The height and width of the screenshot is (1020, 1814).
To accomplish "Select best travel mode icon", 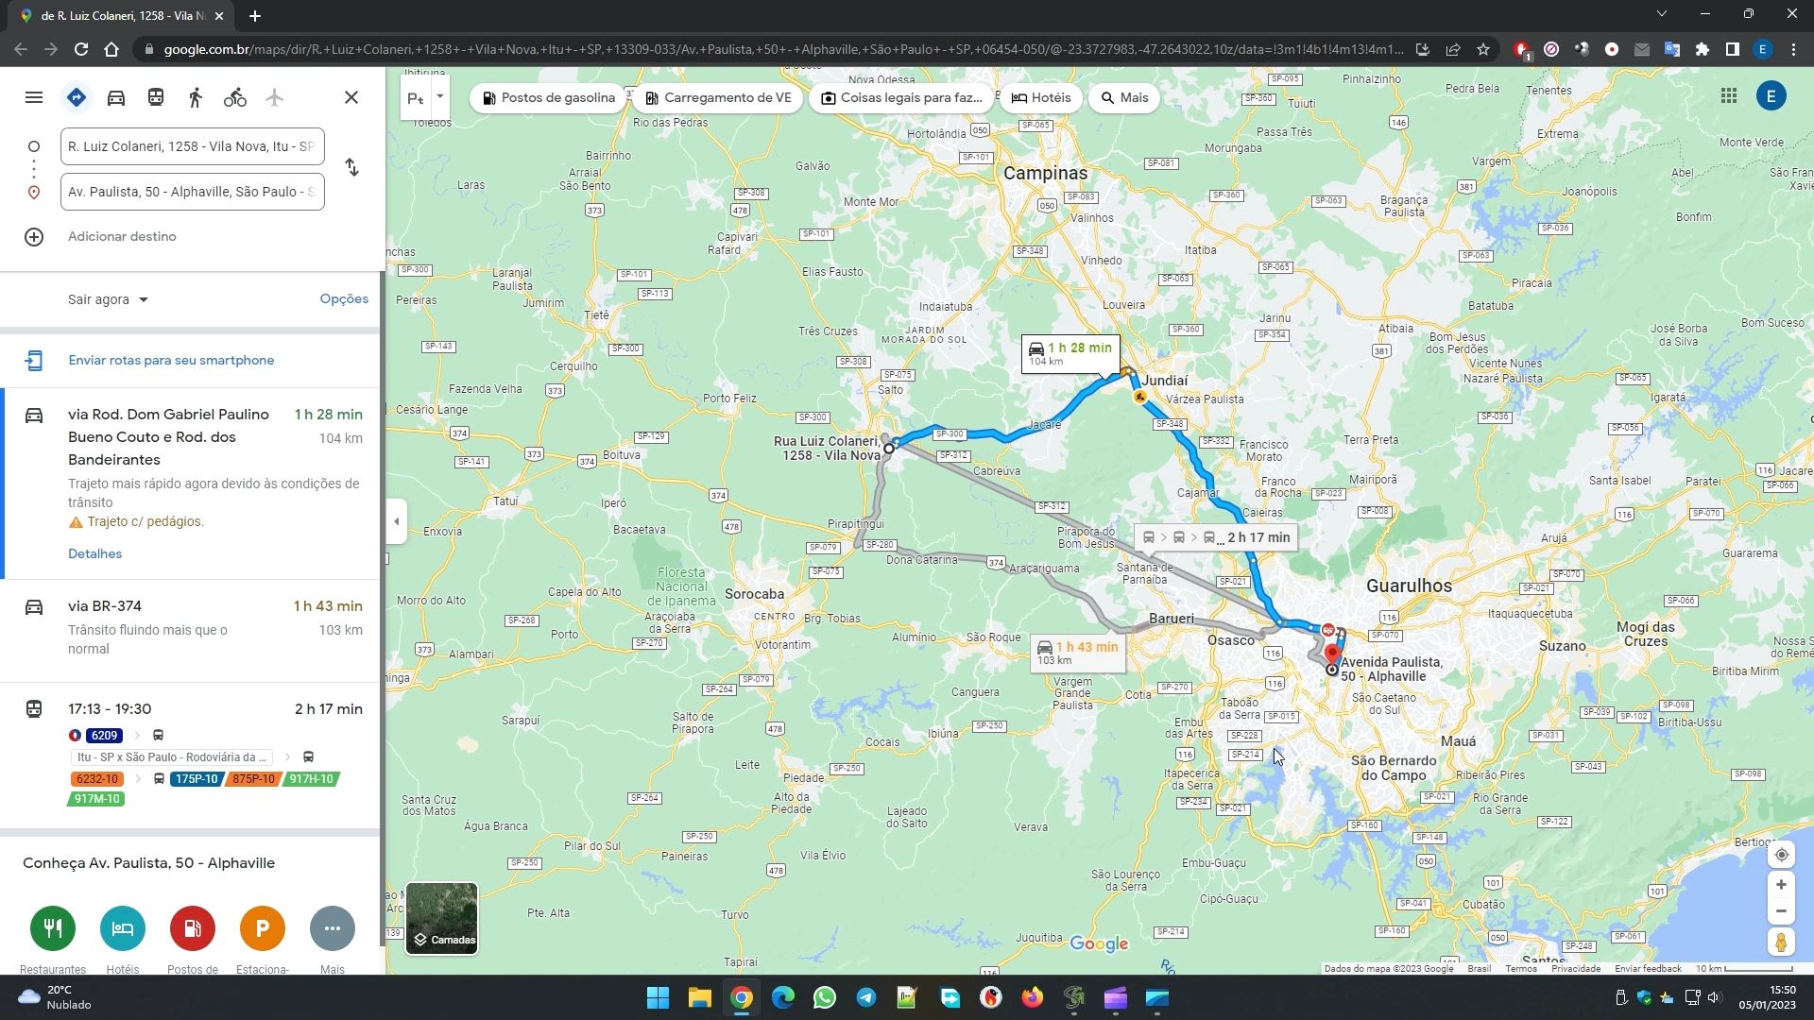I will 77,97.
